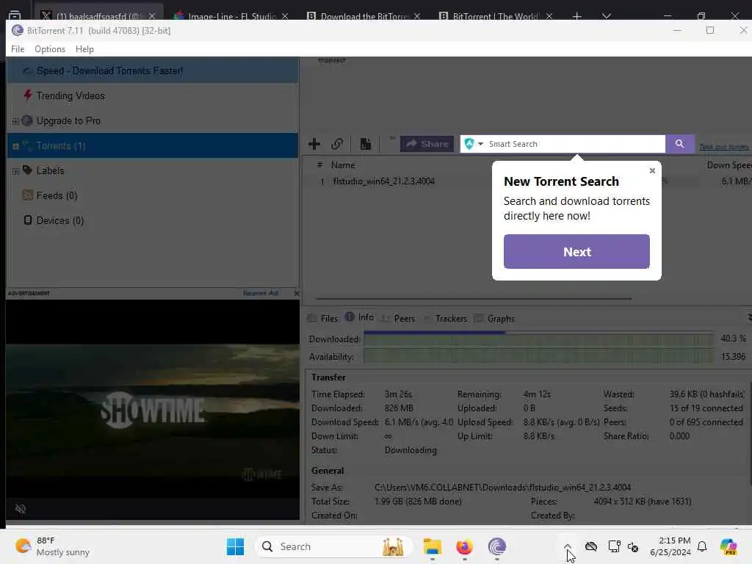Click the Availability bar
Screen dimensions: 752x564
538,357
